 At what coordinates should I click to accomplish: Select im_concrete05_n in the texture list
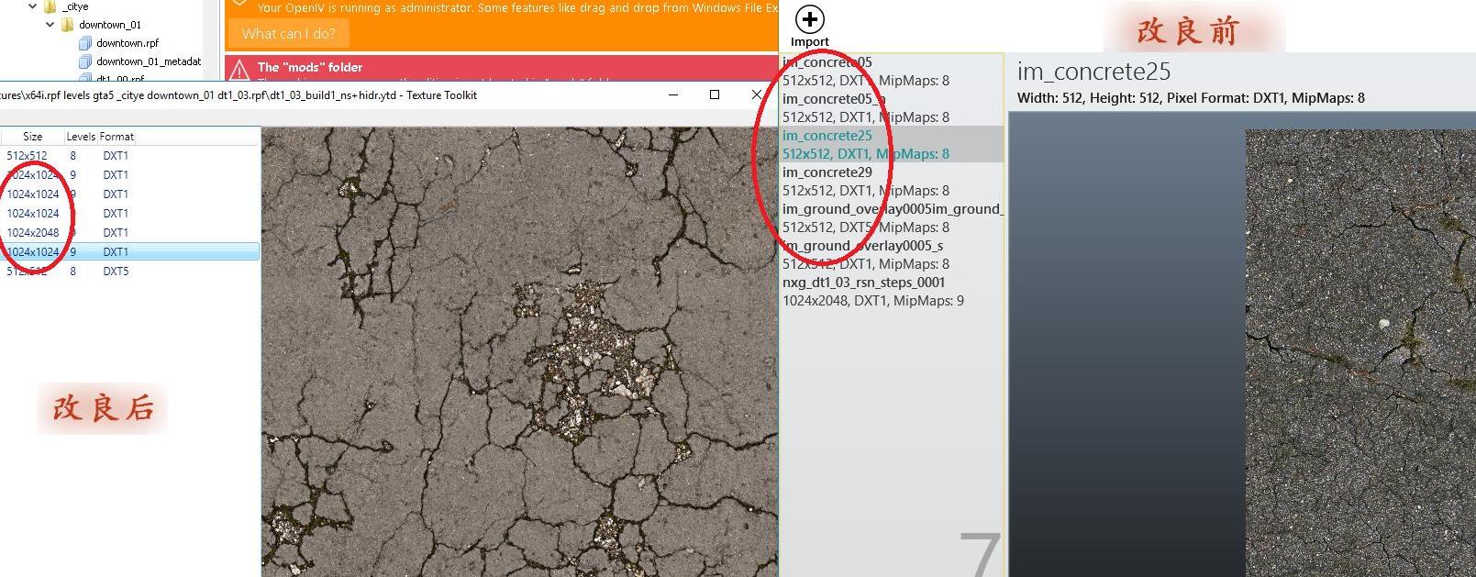tap(892, 108)
